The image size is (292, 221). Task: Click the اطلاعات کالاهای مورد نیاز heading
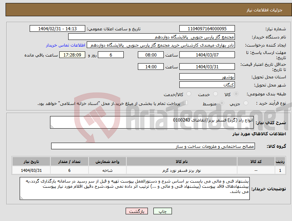pyautogui.click(x=259, y=134)
